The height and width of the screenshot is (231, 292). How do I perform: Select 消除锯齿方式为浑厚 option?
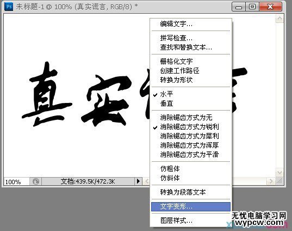(x=191, y=145)
